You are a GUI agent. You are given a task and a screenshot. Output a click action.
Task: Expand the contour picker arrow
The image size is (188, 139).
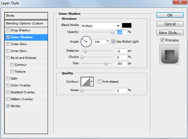point(92,82)
